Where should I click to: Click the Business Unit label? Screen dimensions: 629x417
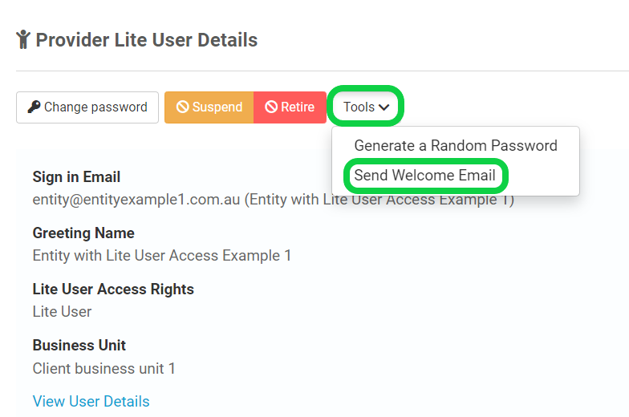tap(79, 345)
